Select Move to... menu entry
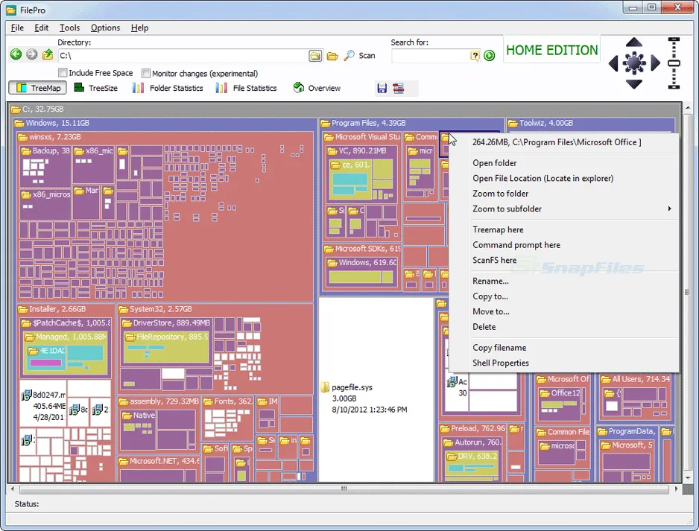The image size is (699, 531). tap(491, 311)
